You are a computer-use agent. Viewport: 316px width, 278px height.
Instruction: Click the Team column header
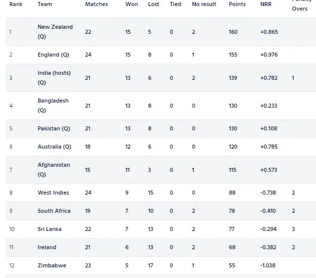[44, 4]
